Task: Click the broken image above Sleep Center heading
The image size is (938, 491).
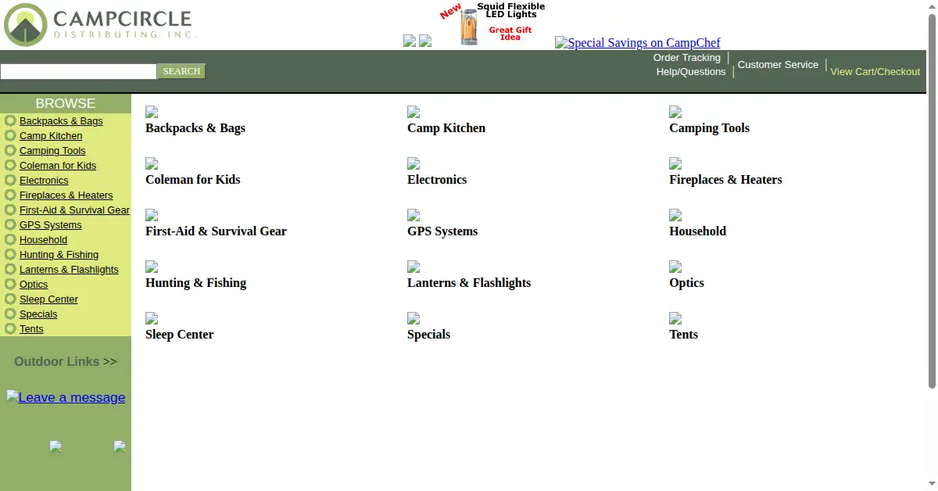Action: (152, 318)
